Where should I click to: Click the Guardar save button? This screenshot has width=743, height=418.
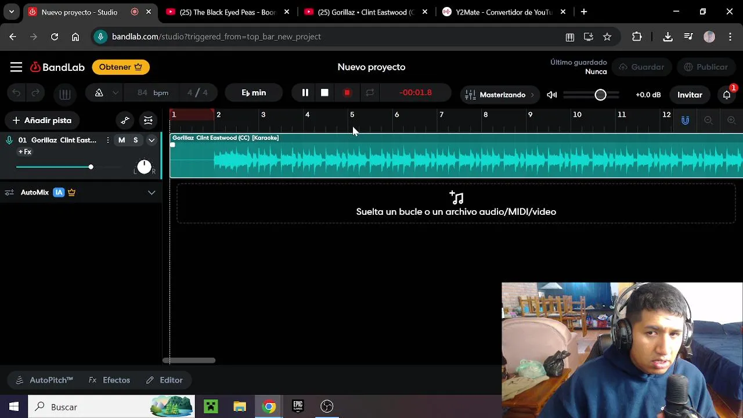click(x=641, y=67)
